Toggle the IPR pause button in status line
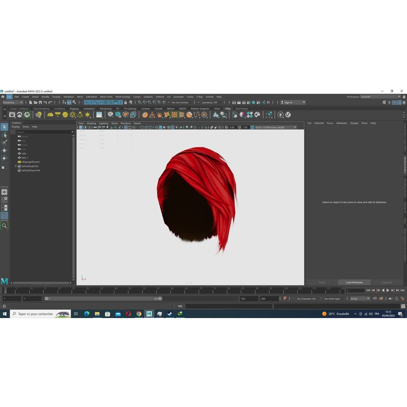 pos(268,103)
